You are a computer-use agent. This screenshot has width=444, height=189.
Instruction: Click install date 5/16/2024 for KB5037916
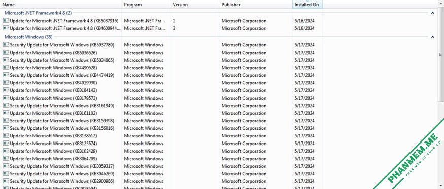(x=304, y=21)
